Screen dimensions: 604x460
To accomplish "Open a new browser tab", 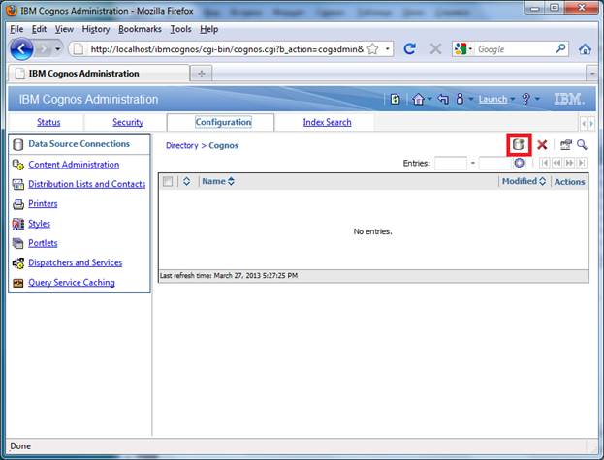I will pyautogui.click(x=201, y=73).
